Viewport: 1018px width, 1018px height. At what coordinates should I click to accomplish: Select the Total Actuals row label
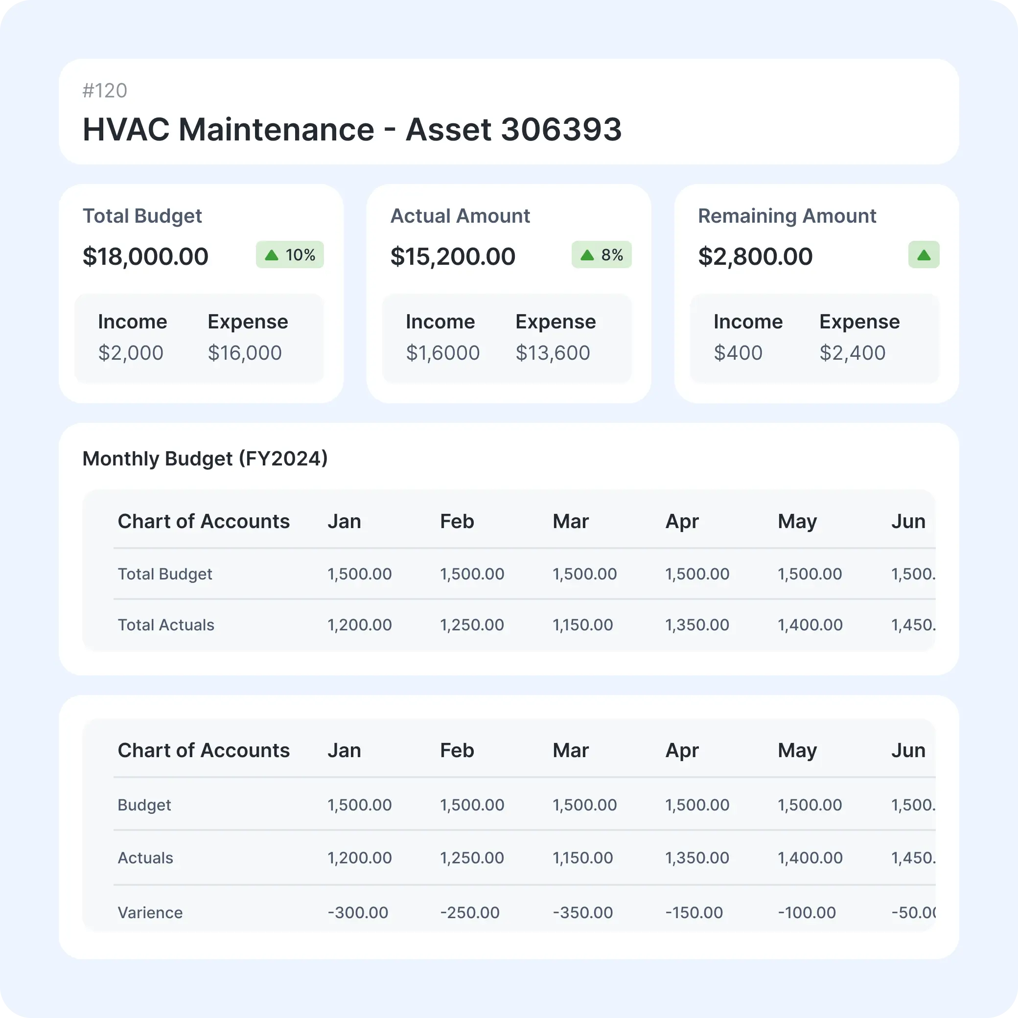click(165, 625)
